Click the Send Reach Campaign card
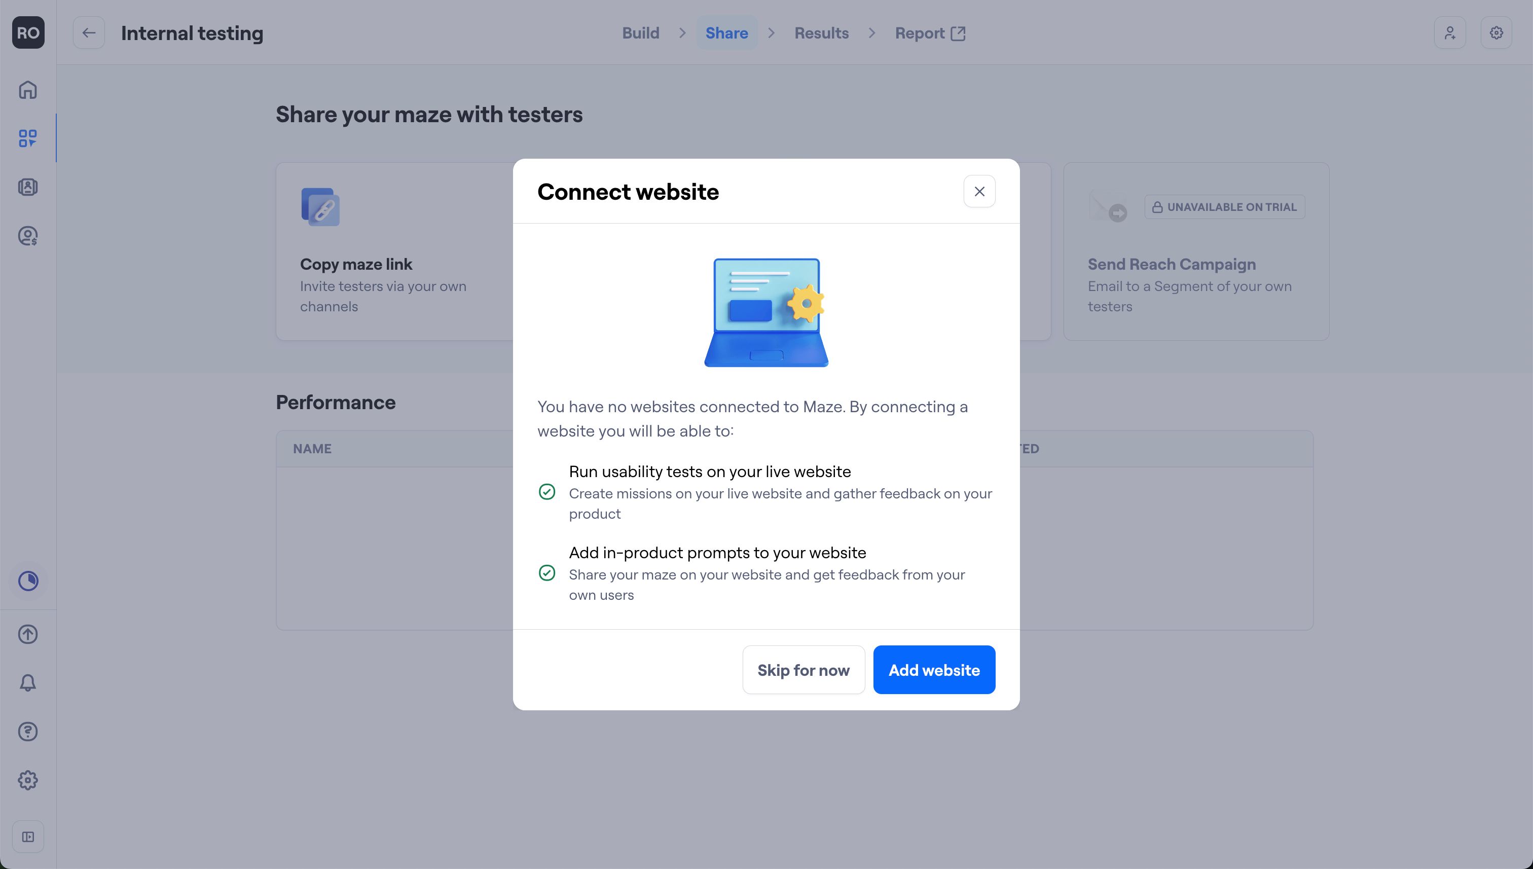The height and width of the screenshot is (869, 1533). pyautogui.click(x=1196, y=251)
